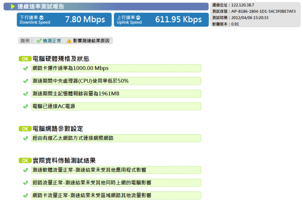The width and height of the screenshot is (303, 201).
Task: Click the 測速軟體流量正常 result row text
Action: click(89, 170)
